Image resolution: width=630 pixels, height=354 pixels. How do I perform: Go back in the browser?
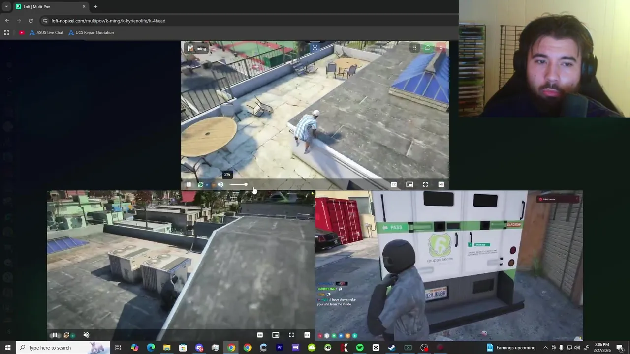tap(7, 21)
